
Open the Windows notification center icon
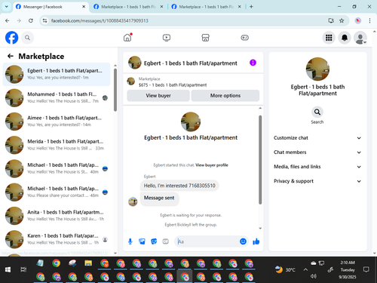[366, 269]
